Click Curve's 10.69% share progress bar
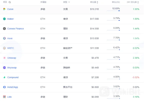This screenshot has width=144, height=101. 113,11
